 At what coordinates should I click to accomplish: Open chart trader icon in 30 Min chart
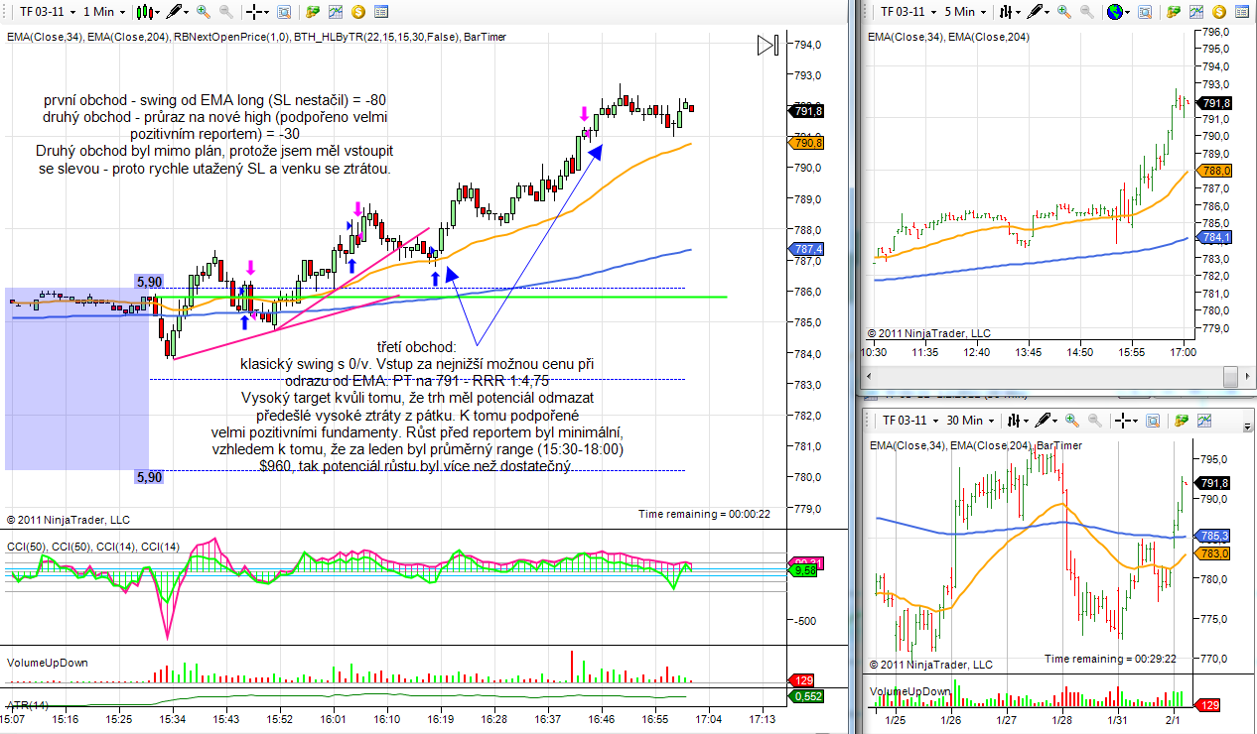tap(1182, 422)
